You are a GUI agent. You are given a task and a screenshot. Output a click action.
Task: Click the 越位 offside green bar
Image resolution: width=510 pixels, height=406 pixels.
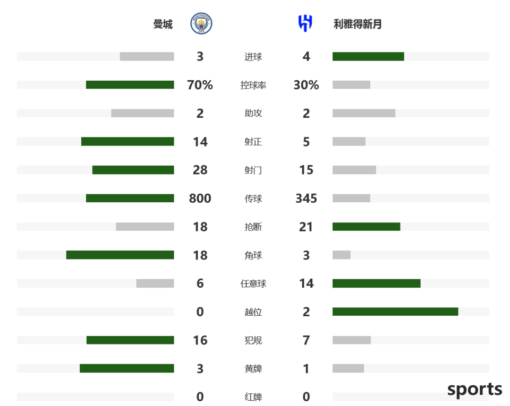(x=395, y=312)
